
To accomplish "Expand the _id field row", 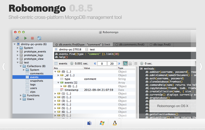I will [x=58, y=75].
